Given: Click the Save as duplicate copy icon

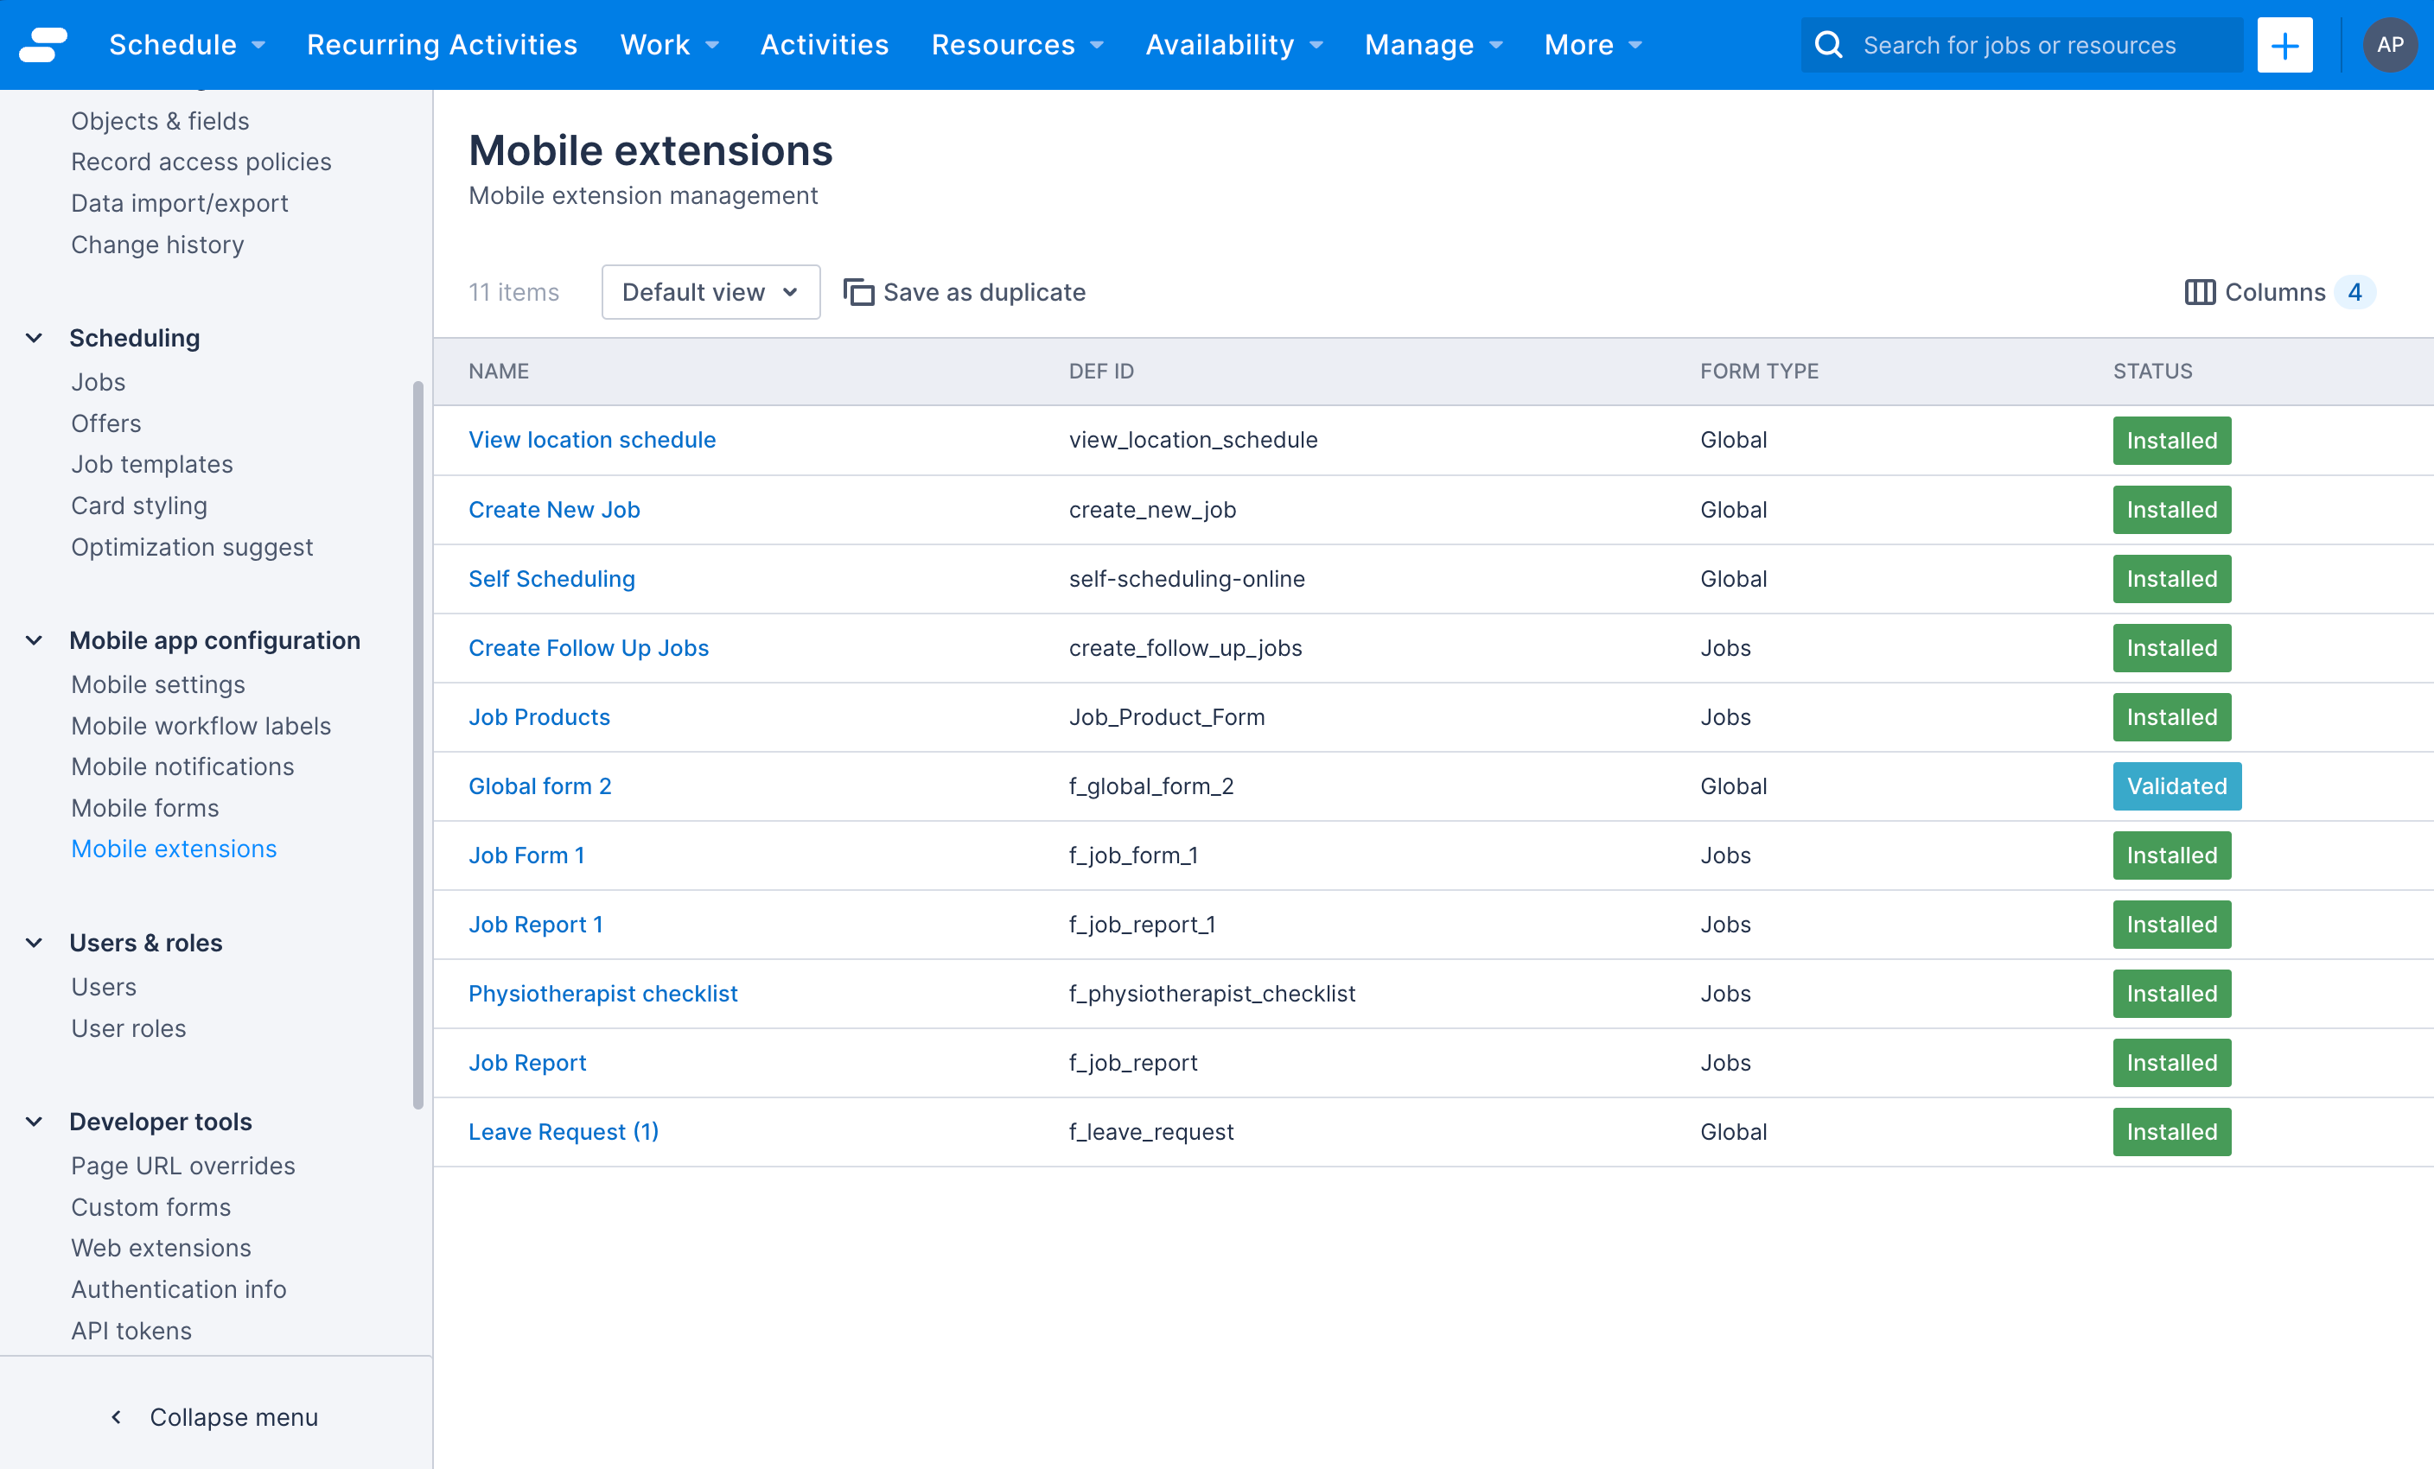Looking at the screenshot, I should [857, 292].
